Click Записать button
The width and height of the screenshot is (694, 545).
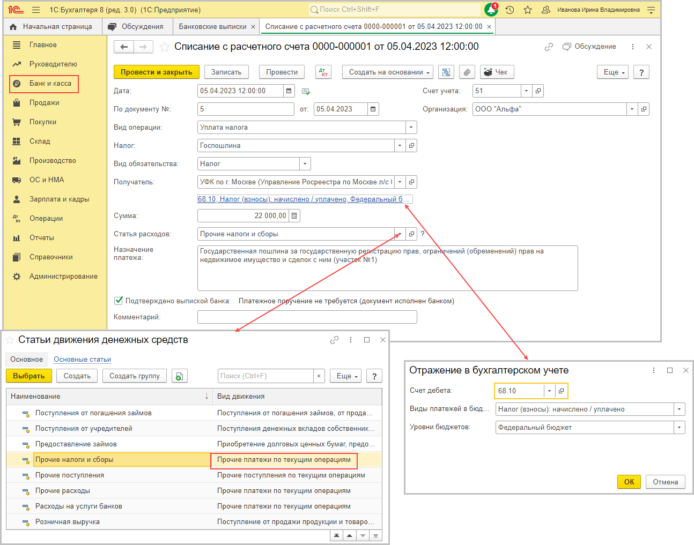coord(226,72)
